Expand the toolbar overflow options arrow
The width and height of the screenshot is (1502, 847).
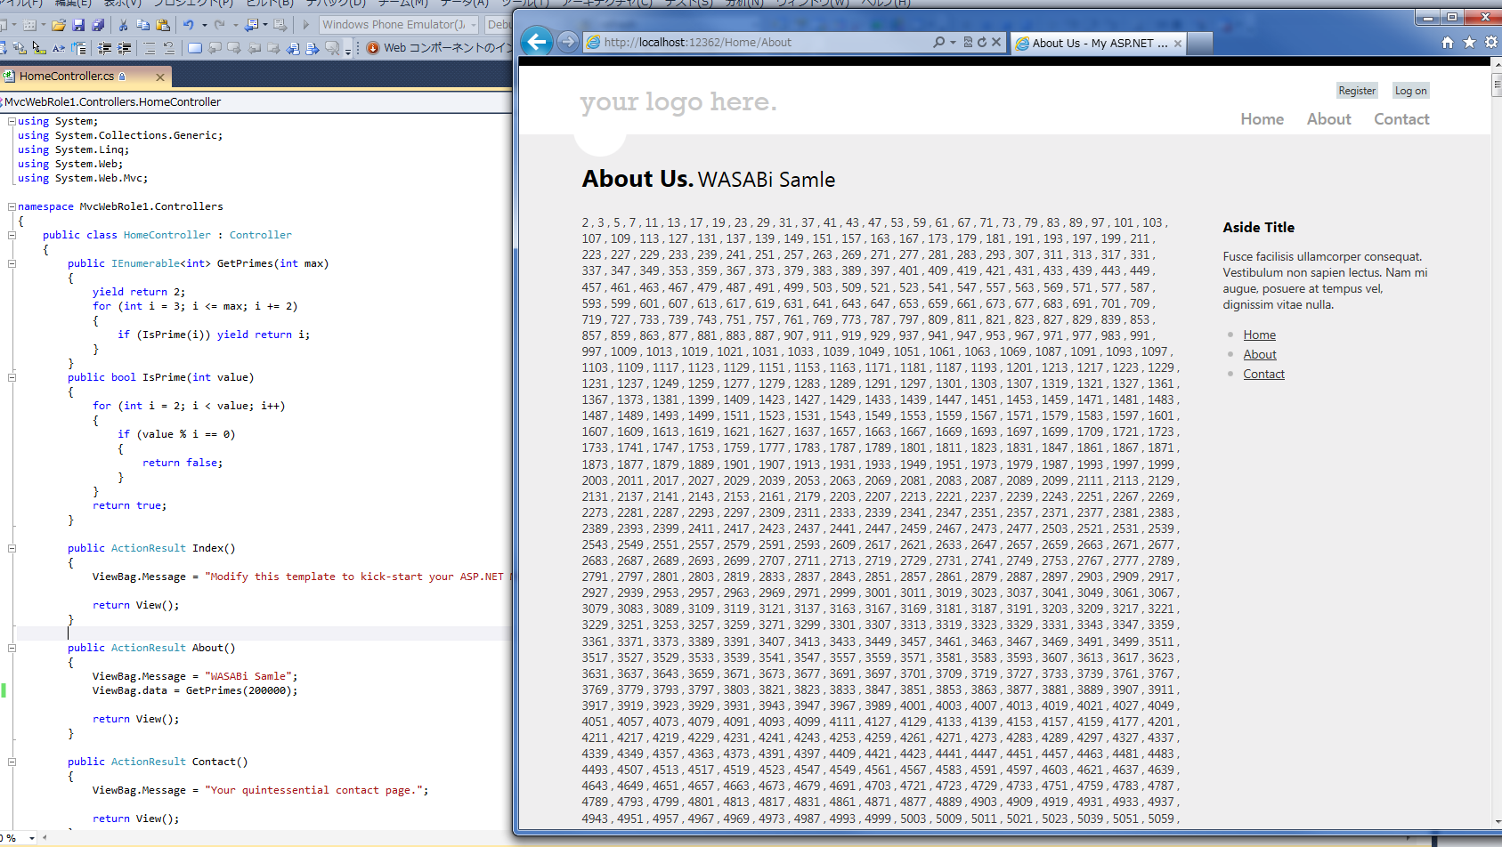(348, 50)
